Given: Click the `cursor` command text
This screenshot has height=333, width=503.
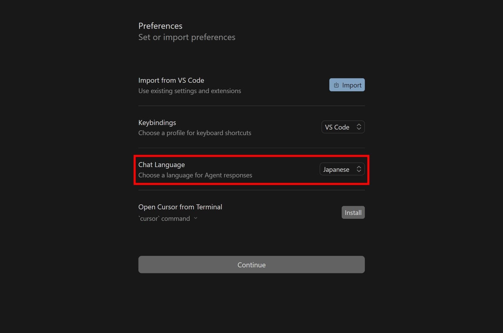Looking at the screenshot, I should point(164,218).
